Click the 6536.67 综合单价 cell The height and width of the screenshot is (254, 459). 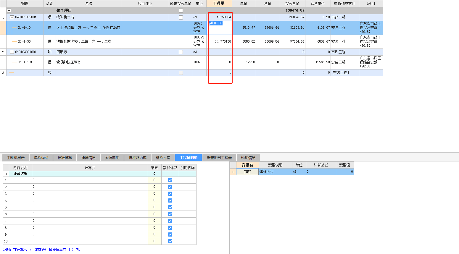(318, 42)
